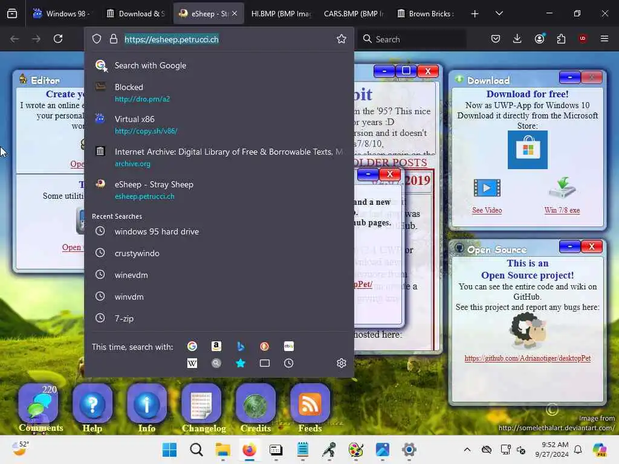Open the taskbar Settings gear
619x464 pixels.
pos(409,449)
